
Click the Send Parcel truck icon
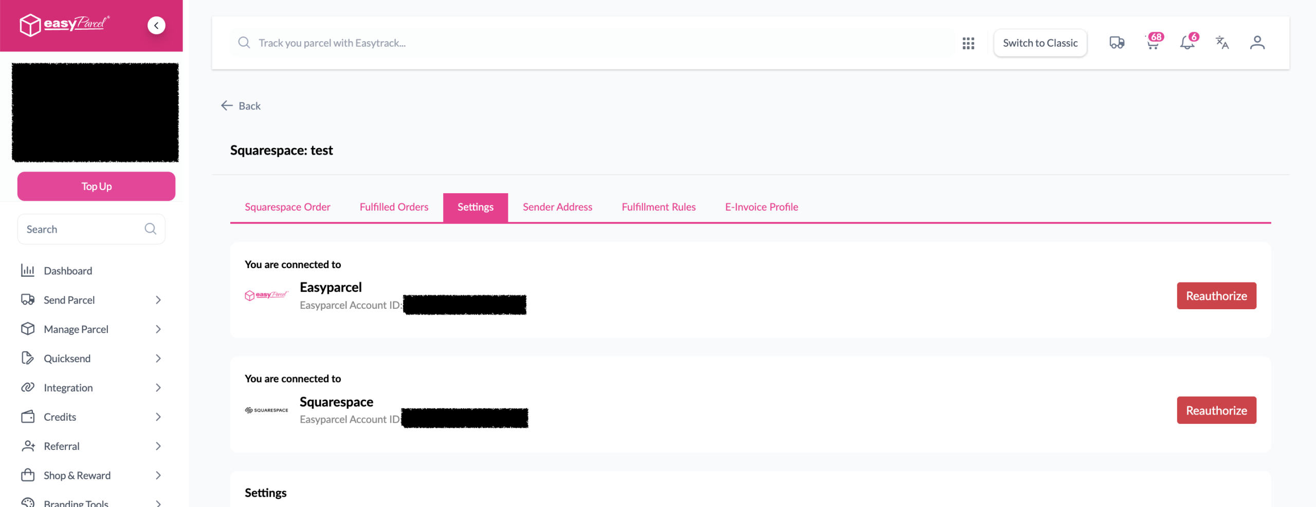click(28, 299)
